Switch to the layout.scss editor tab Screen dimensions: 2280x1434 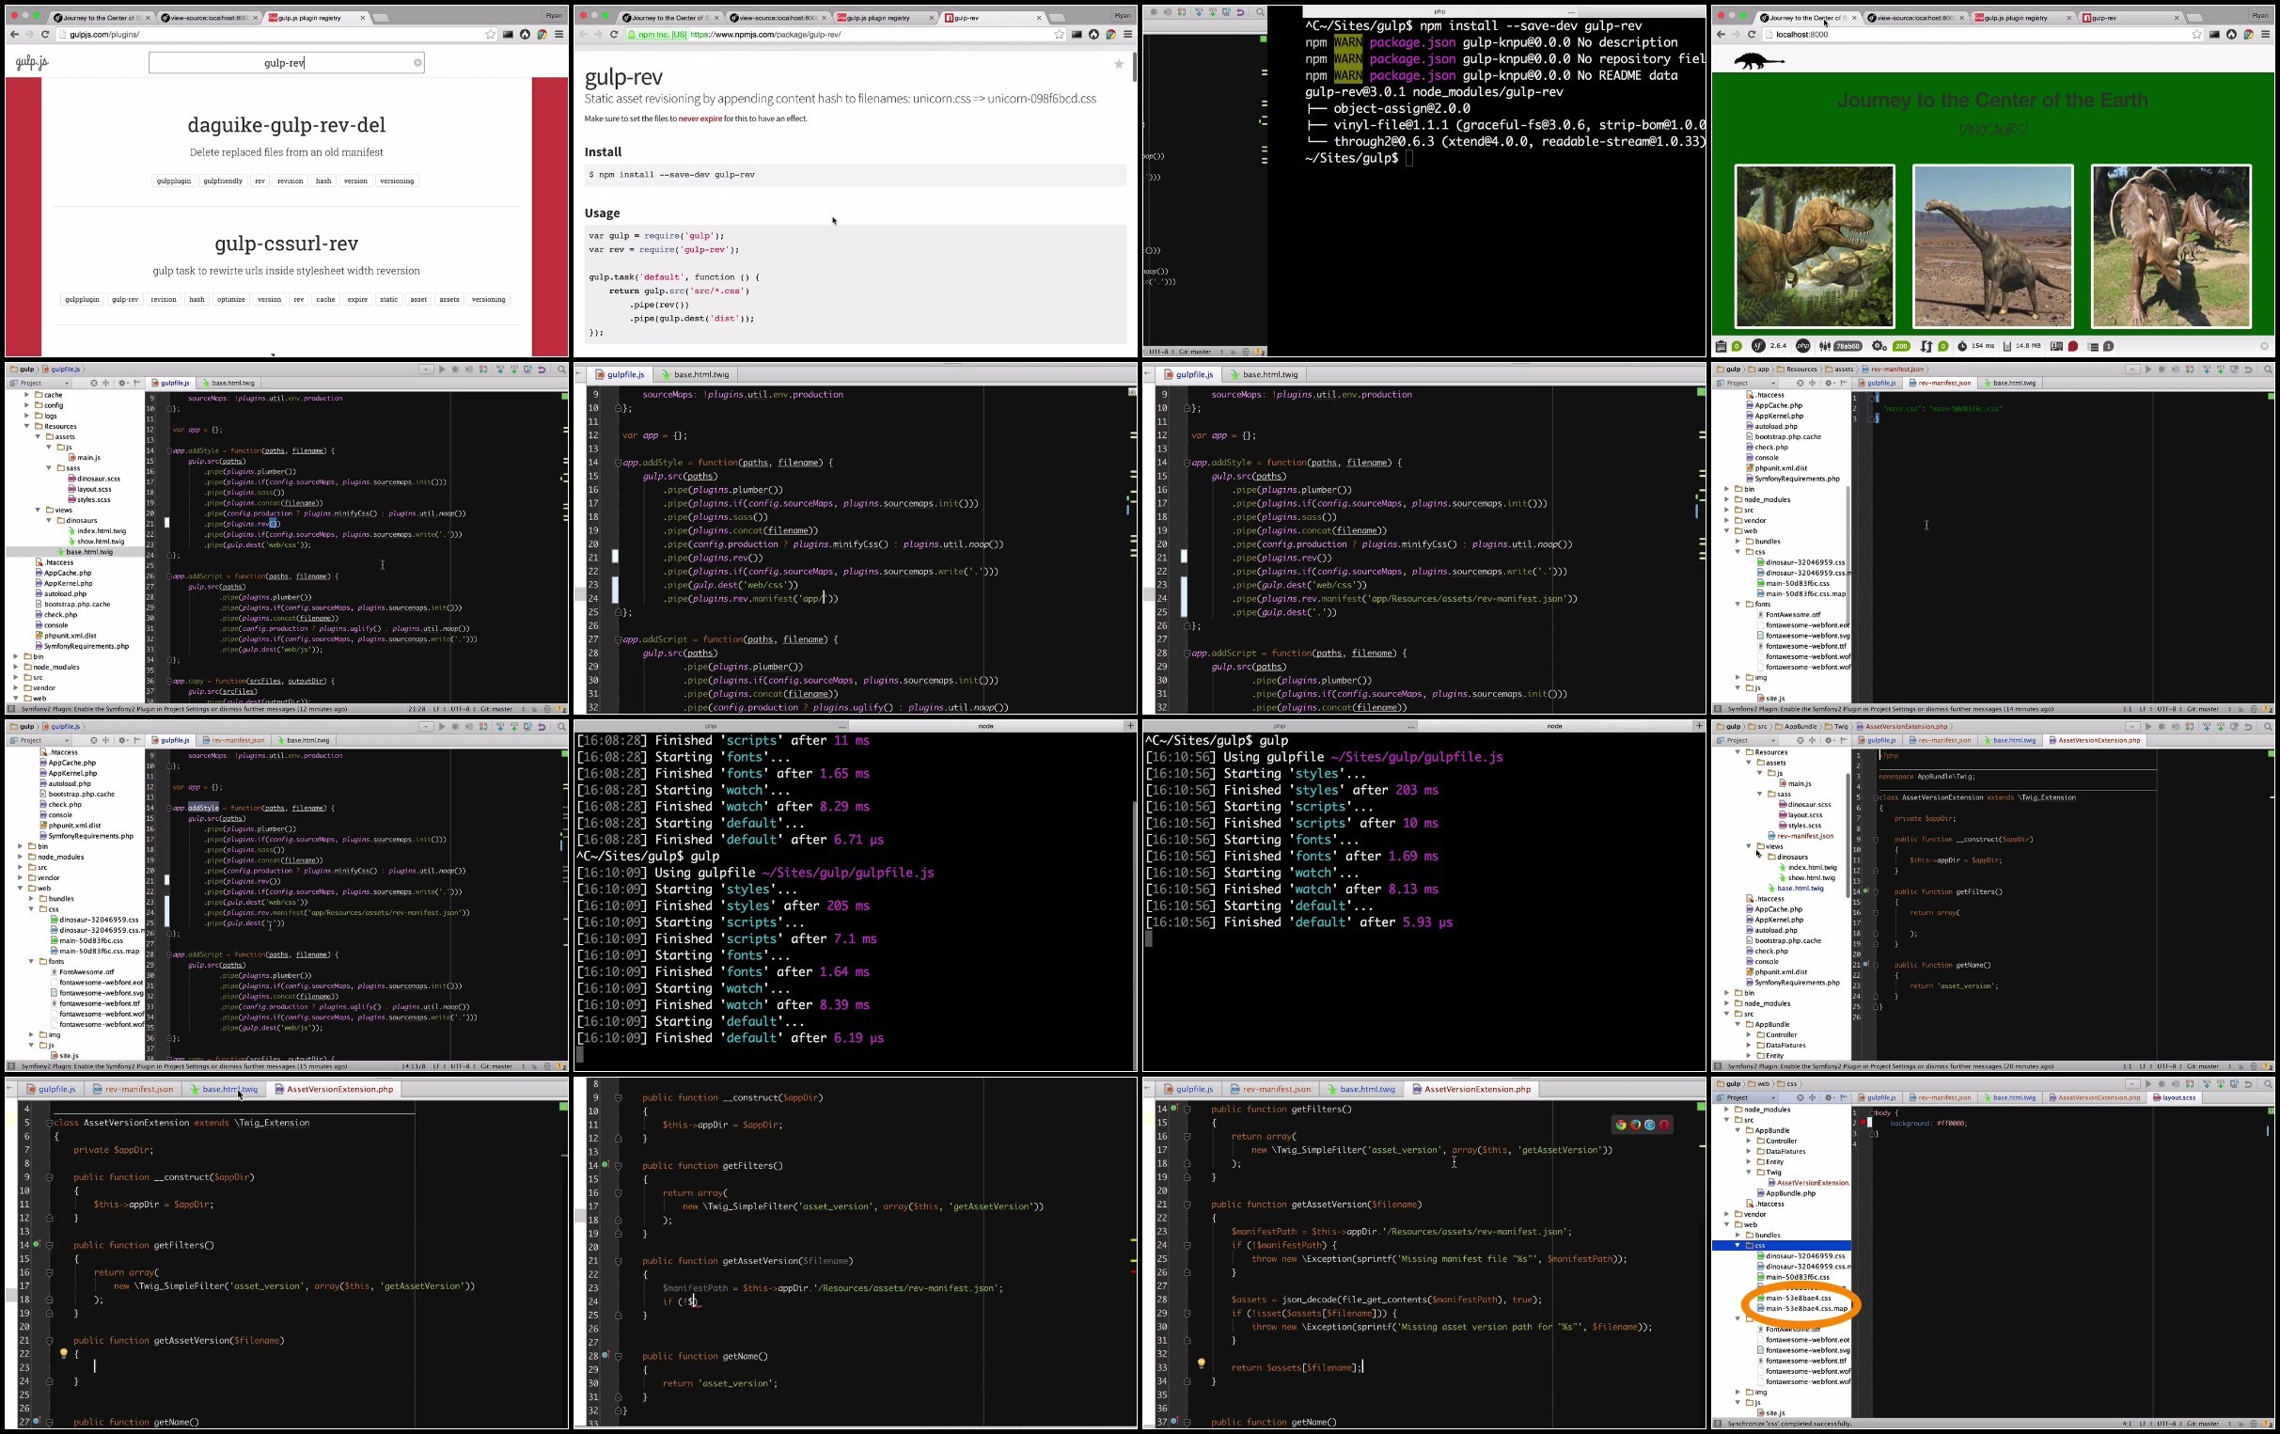[2176, 1097]
